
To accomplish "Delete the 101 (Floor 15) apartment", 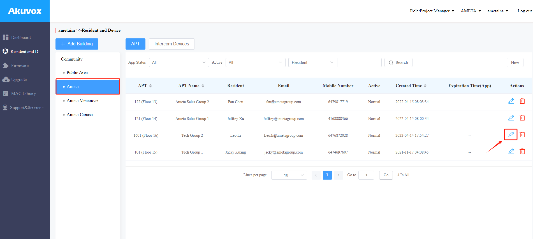I will click(522, 151).
